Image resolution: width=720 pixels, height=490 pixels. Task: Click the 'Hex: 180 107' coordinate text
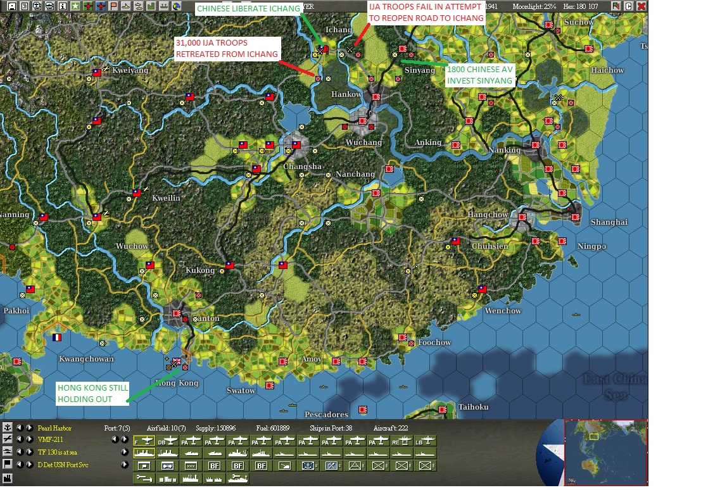(581, 6)
